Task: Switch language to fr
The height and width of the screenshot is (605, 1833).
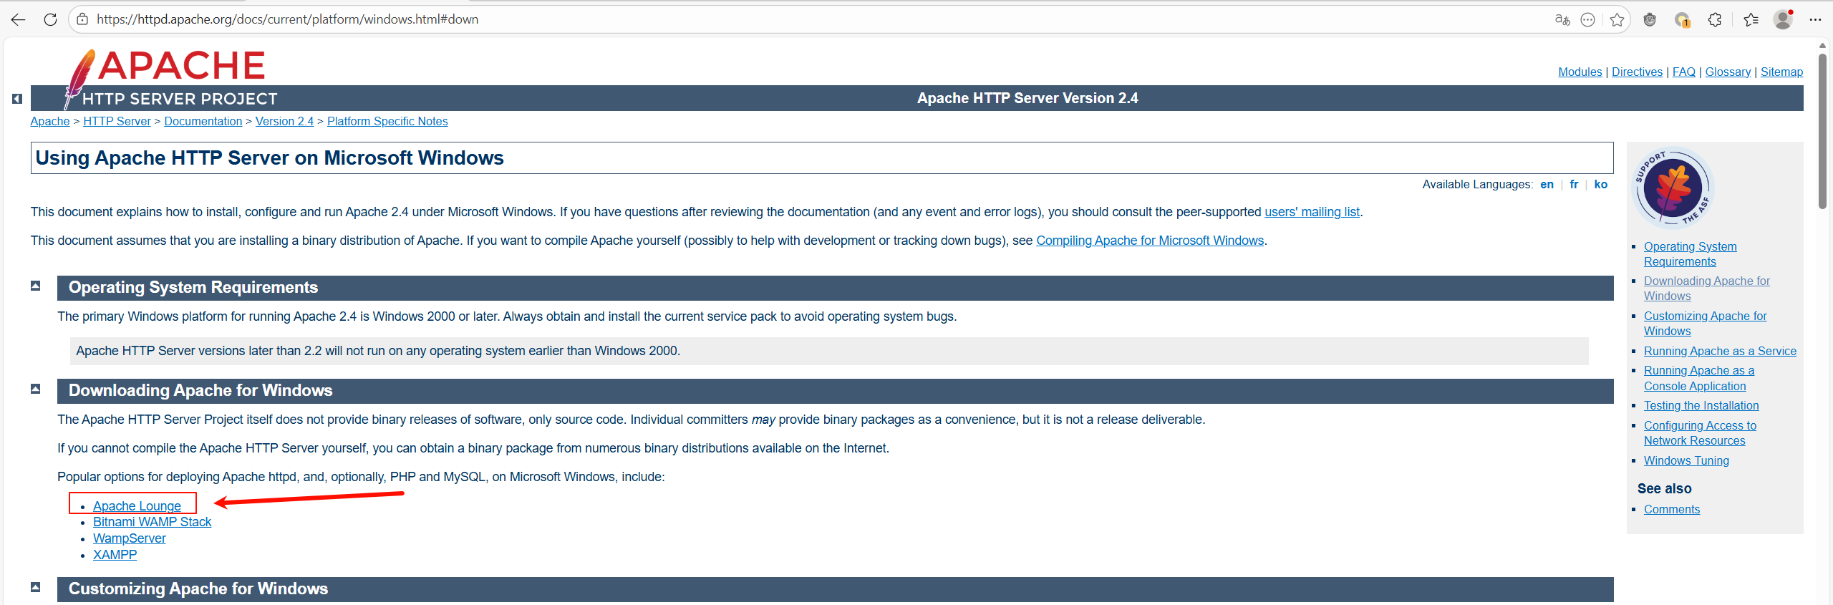Action: coord(1574,184)
